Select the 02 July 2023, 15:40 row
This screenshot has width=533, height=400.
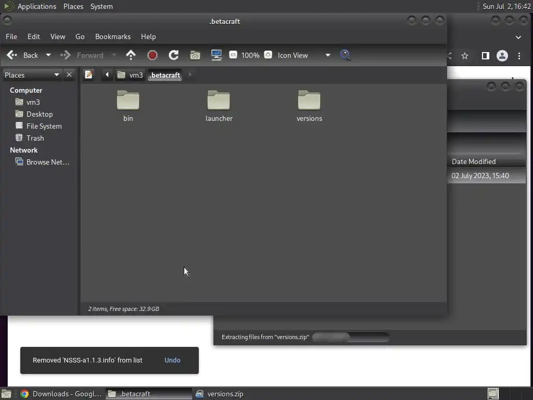click(x=487, y=176)
